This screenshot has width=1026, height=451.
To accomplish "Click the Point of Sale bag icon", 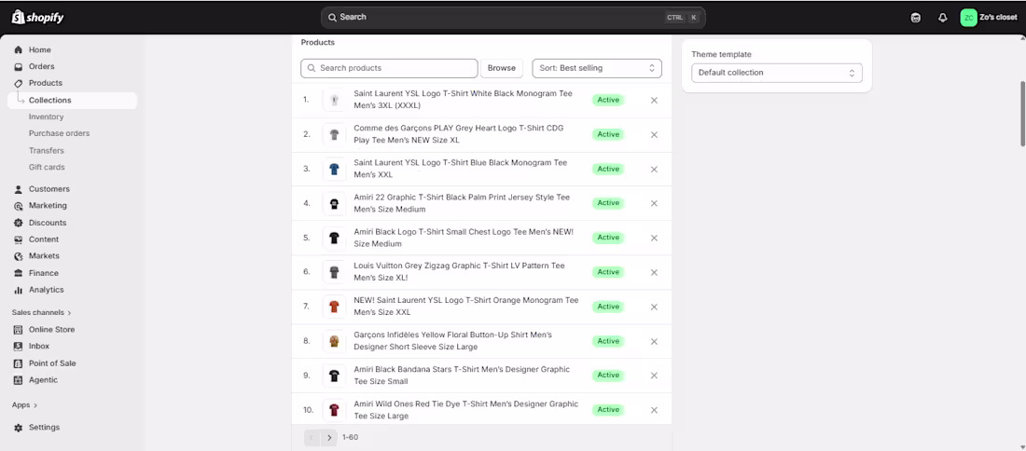I will point(19,363).
